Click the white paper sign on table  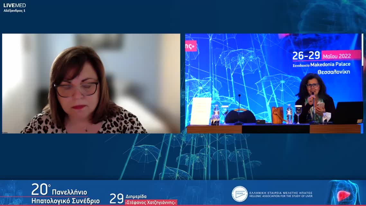(201, 111)
